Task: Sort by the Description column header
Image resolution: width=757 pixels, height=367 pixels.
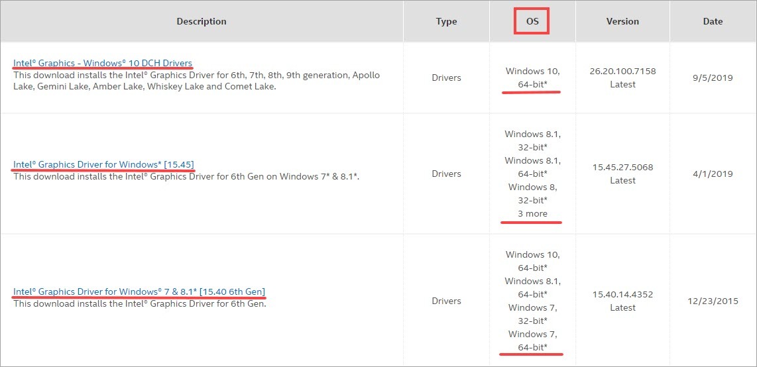Action: 202,21
